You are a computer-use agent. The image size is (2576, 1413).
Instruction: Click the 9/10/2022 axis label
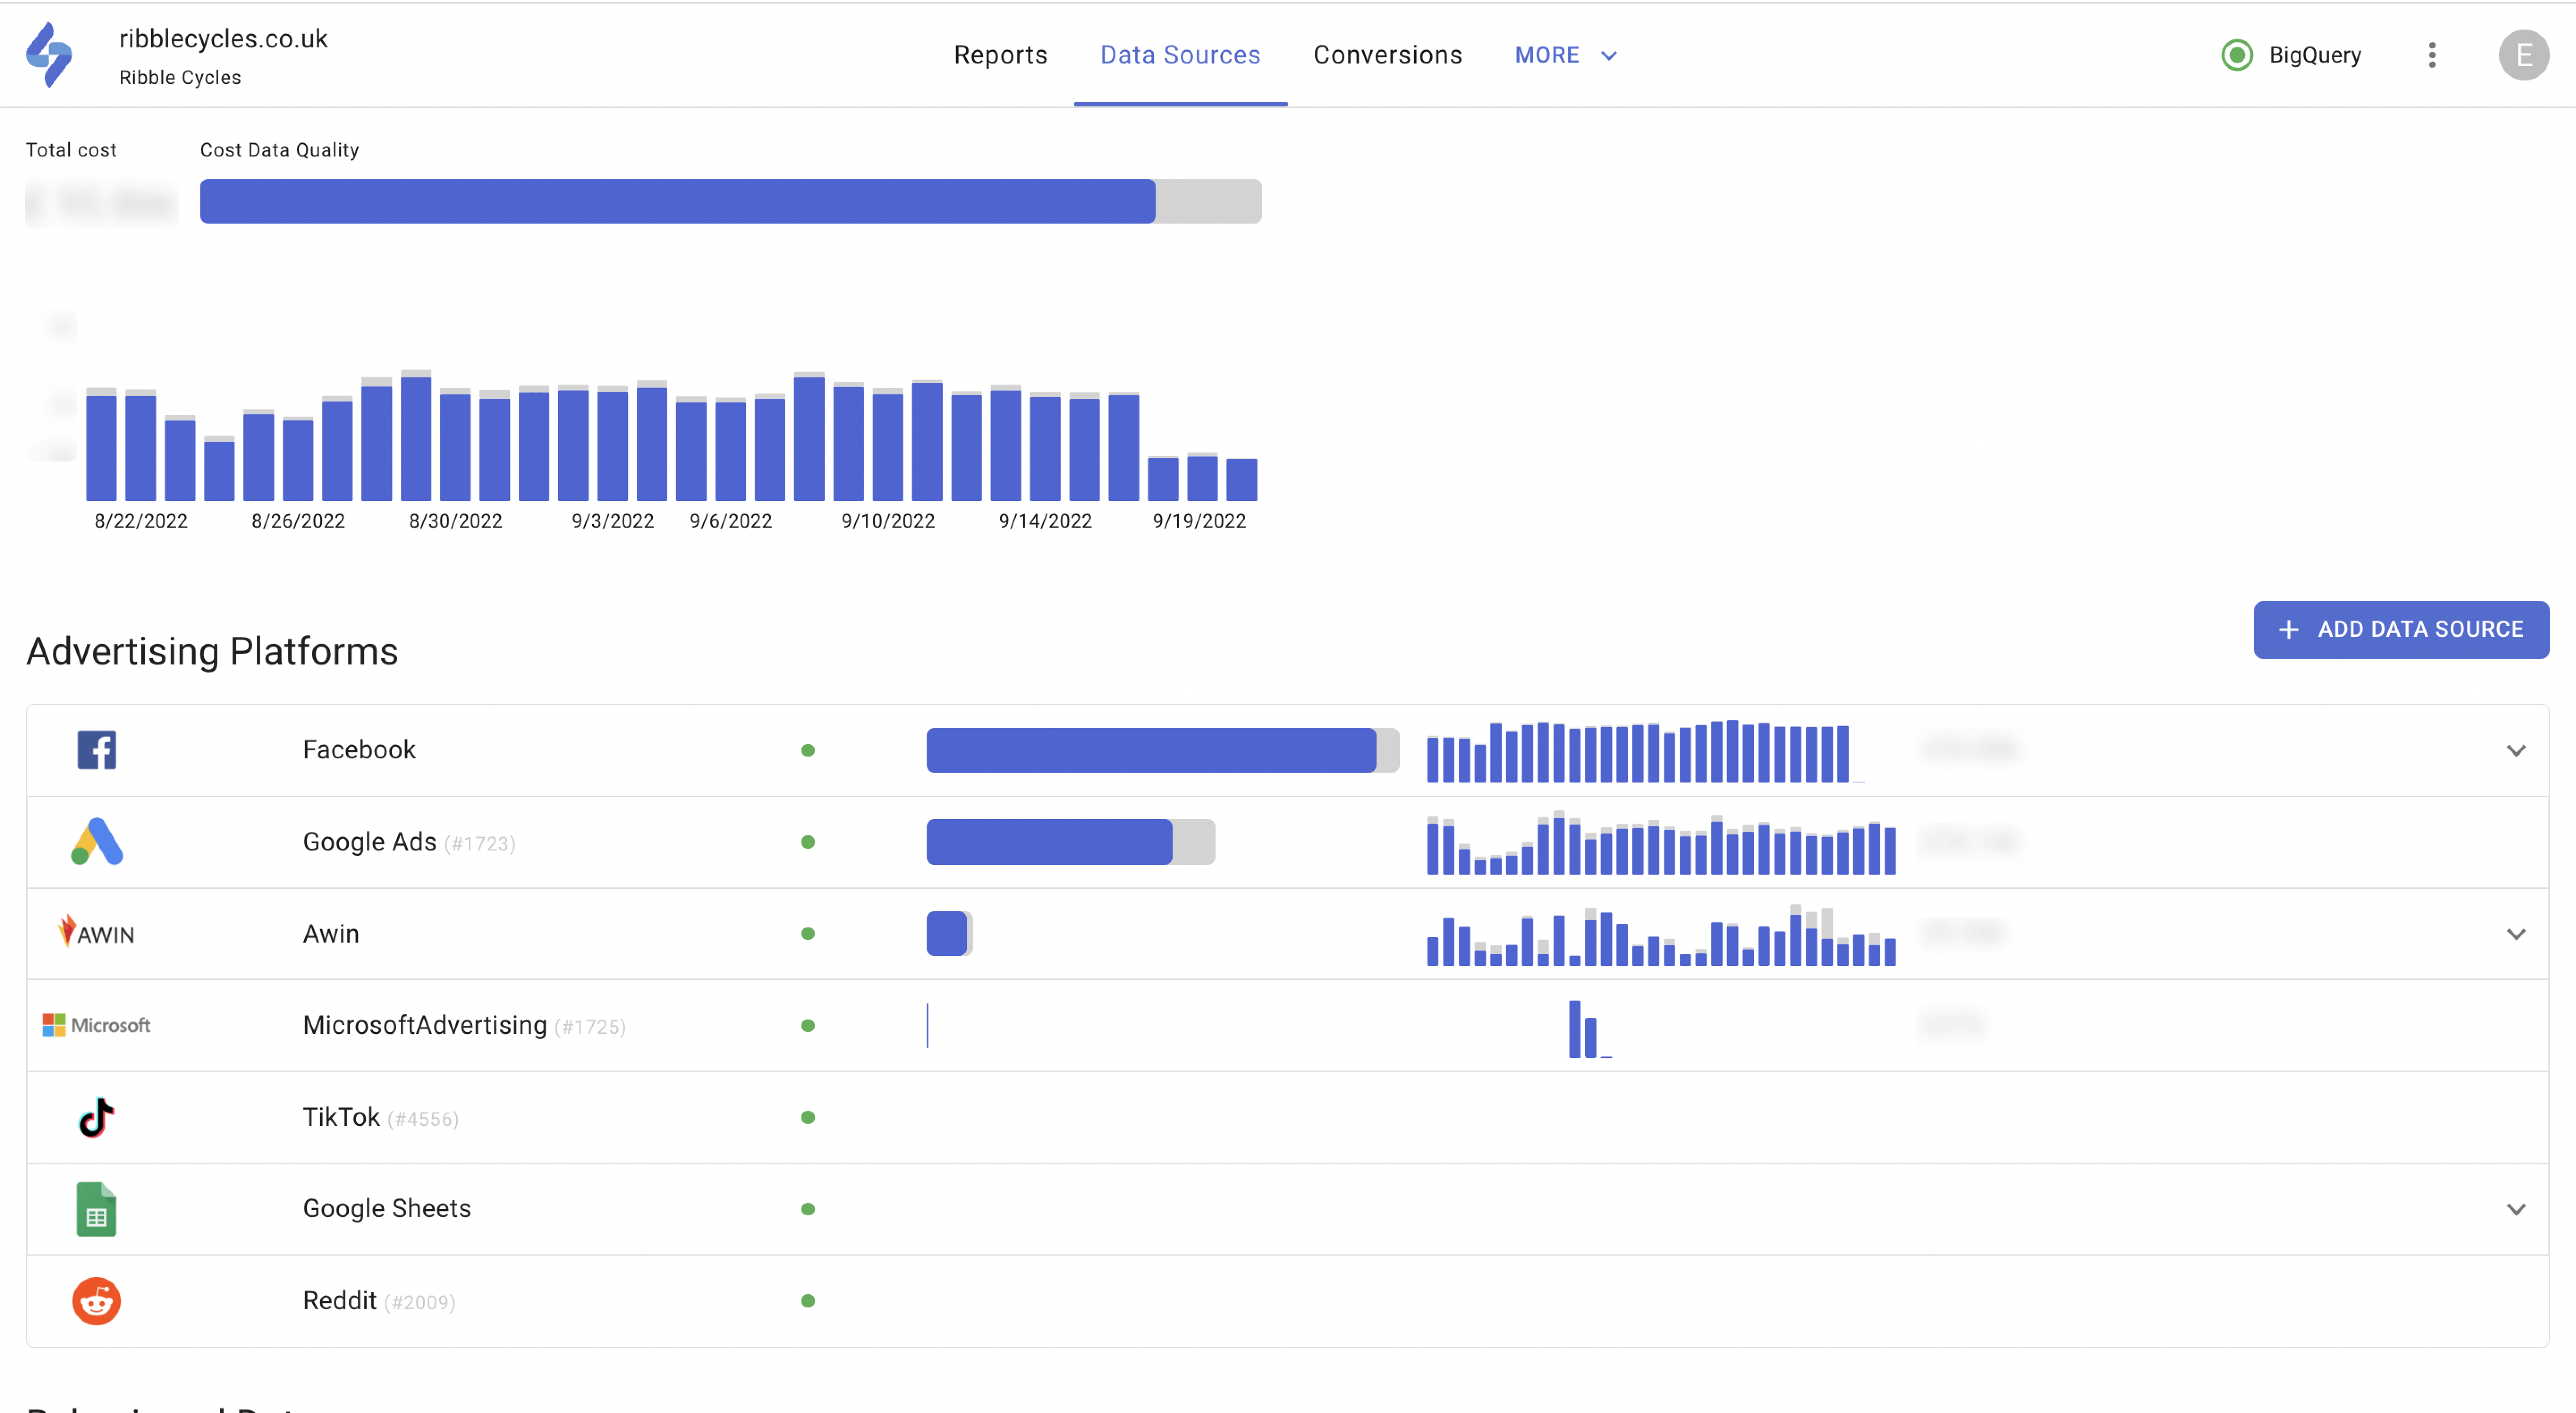coord(888,521)
